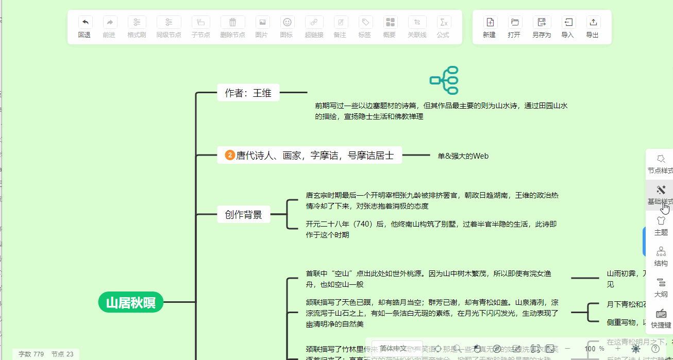Screen dimensions: 673x360
Task: Switch to the 节点样式 node style tab
Action: click(x=661, y=163)
